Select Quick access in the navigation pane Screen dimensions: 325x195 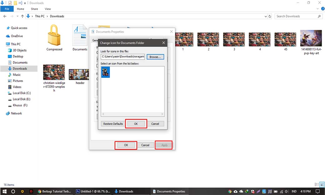17,28
